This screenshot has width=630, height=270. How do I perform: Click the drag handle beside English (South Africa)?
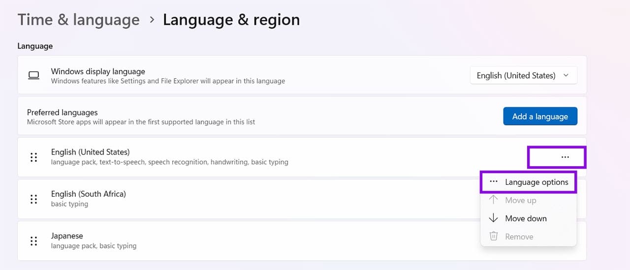click(x=33, y=199)
